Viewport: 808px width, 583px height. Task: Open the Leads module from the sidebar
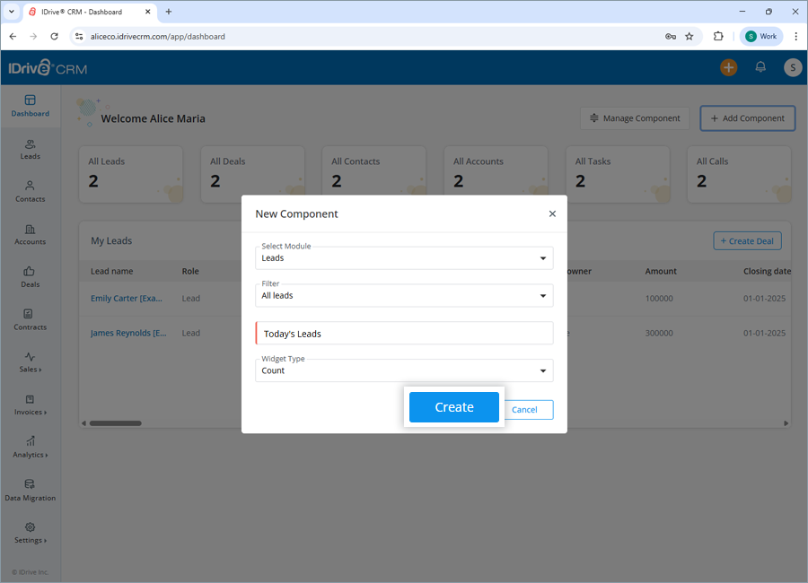pyautogui.click(x=30, y=149)
